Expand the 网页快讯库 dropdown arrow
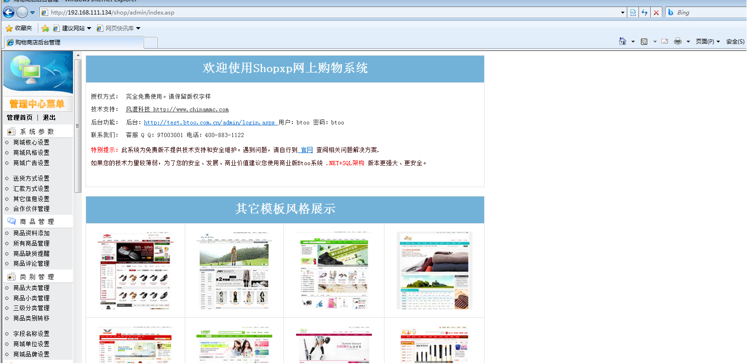Image resolution: width=747 pixels, height=364 pixels. tap(138, 28)
